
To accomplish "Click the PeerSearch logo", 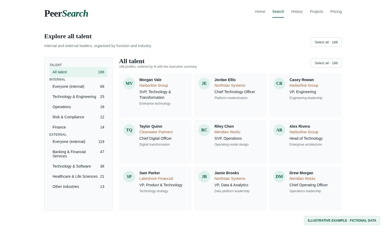I will click(66, 13).
